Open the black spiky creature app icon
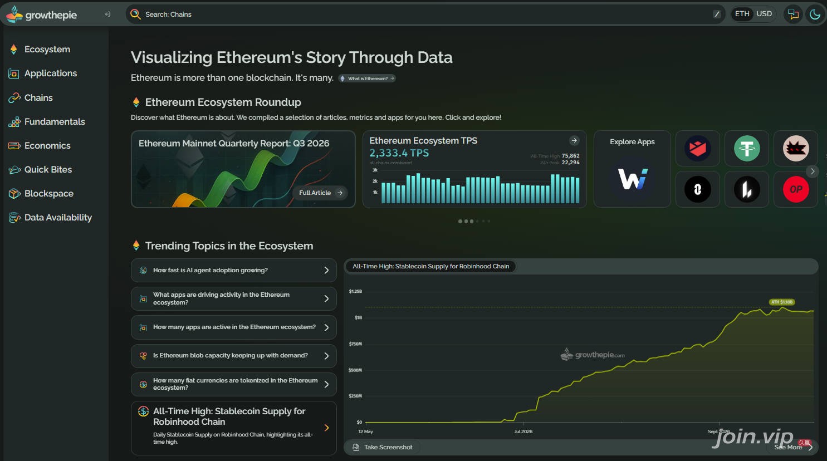The image size is (827, 461). [796, 149]
